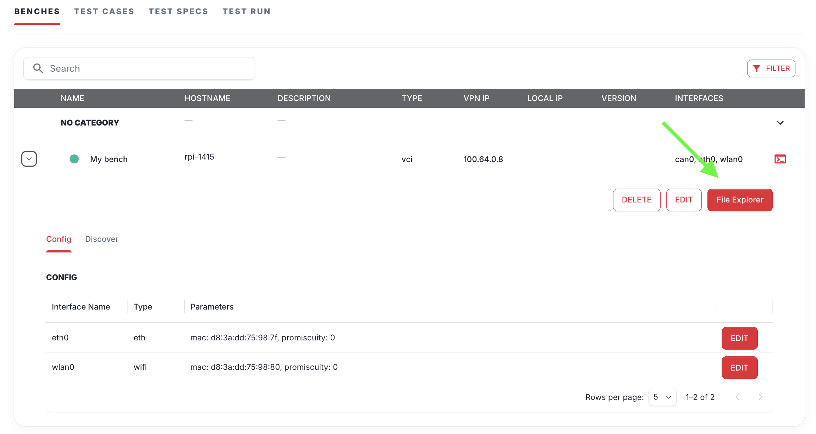This screenshot has height=434, width=816.
Task: Click the DELETE bench button
Action: point(636,200)
